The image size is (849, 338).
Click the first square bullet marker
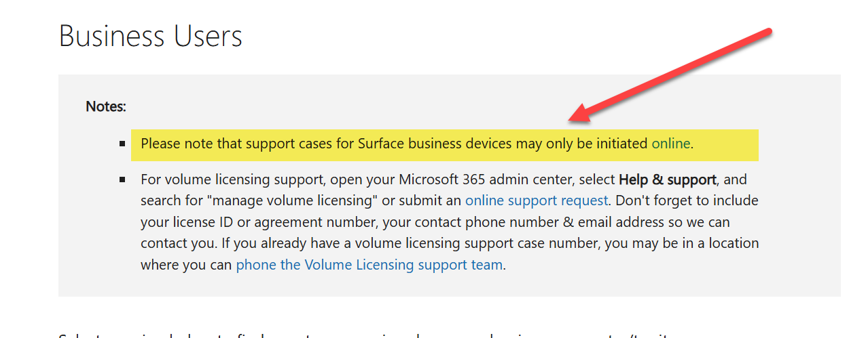click(122, 144)
